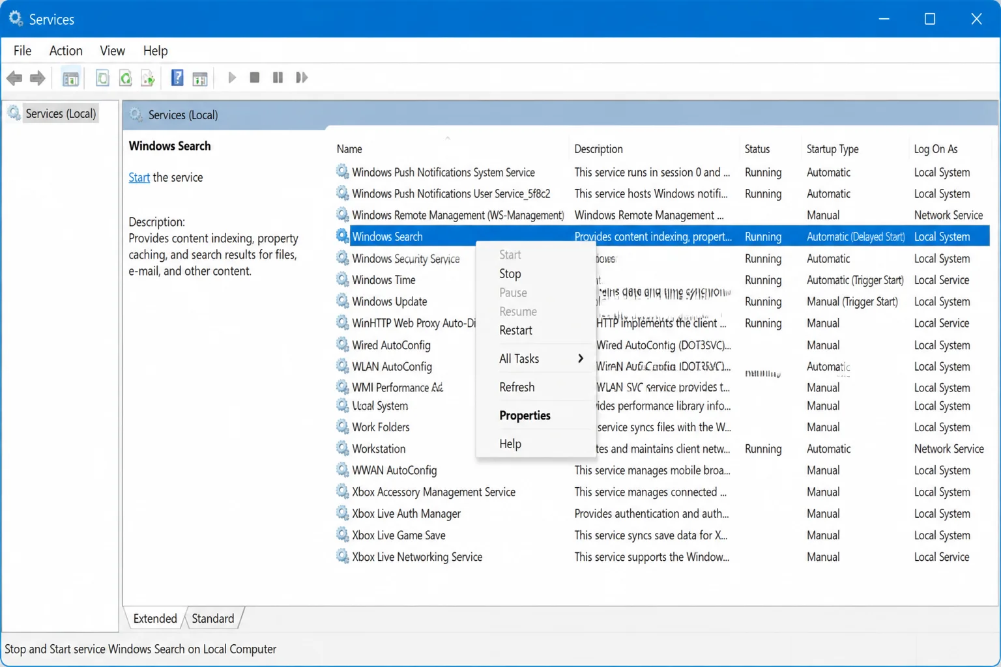Viewport: 1001px width, 667px height.
Task: Select the WLAN AutoConfig row
Action: 661,366
